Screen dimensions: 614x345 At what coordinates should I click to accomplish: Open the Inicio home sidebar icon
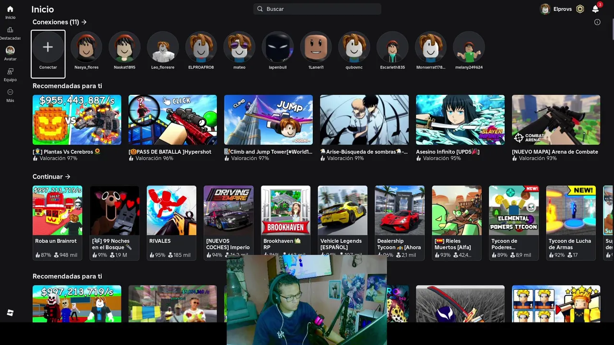(10, 9)
